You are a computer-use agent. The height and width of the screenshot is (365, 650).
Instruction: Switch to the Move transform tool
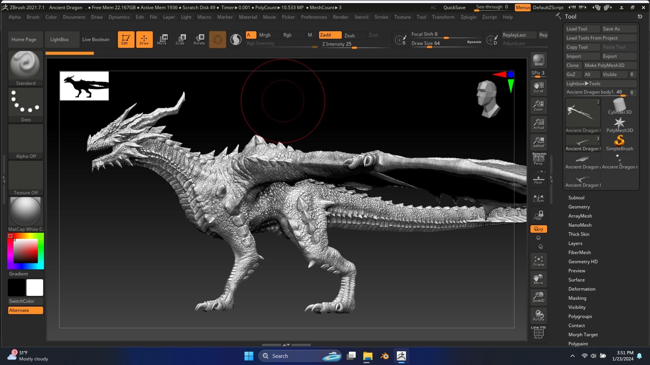click(x=162, y=39)
